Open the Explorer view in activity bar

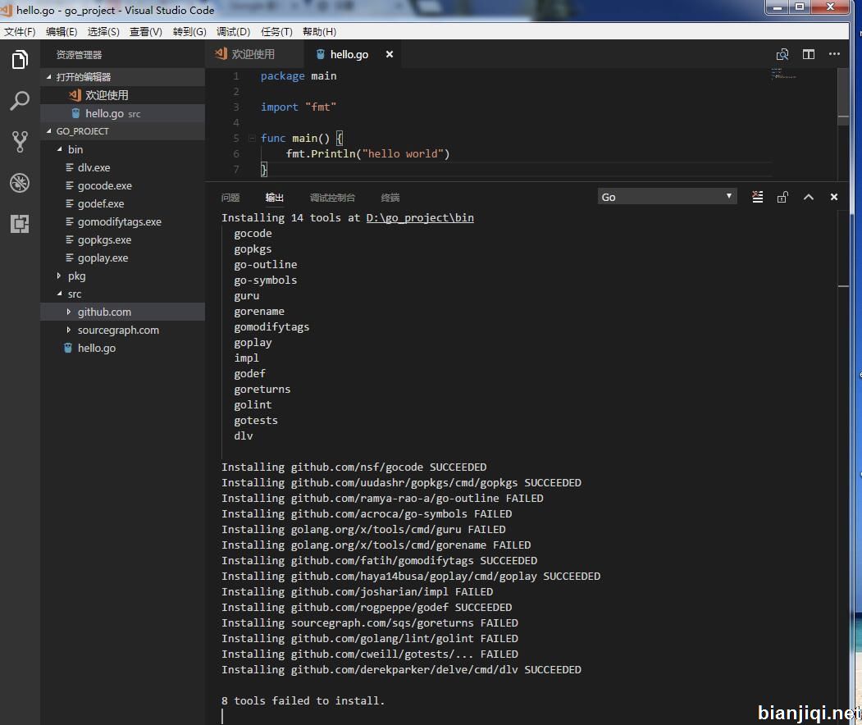point(20,59)
